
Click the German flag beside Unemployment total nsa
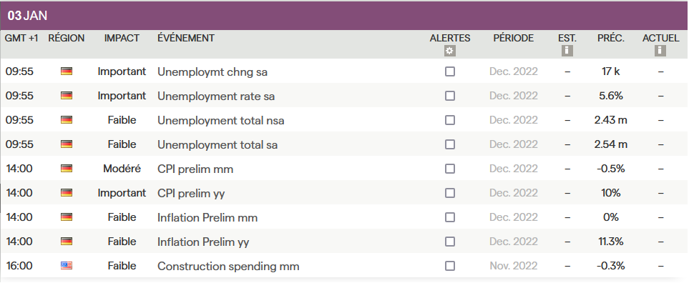67,120
